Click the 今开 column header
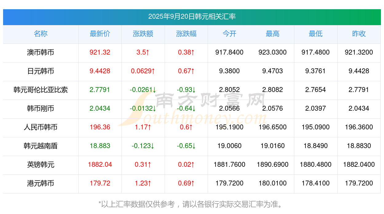This screenshot has height=214, width=384. [x=229, y=34]
